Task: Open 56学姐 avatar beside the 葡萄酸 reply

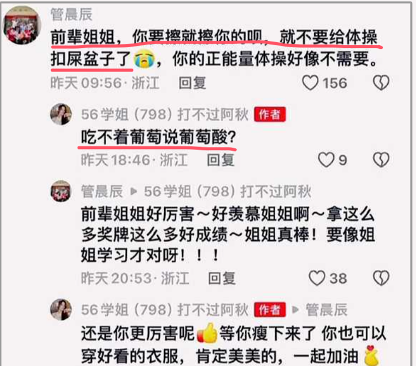Action: coord(61,114)
